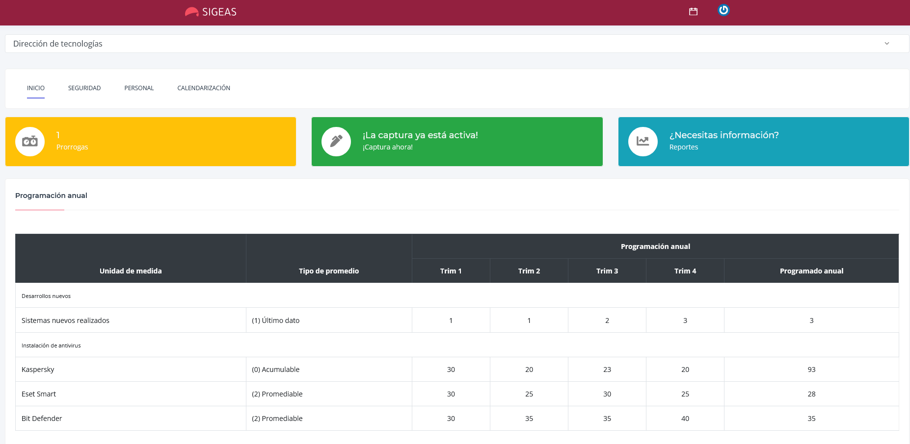Click the Programado anual column header
The image size is (910, 444).
812,271
